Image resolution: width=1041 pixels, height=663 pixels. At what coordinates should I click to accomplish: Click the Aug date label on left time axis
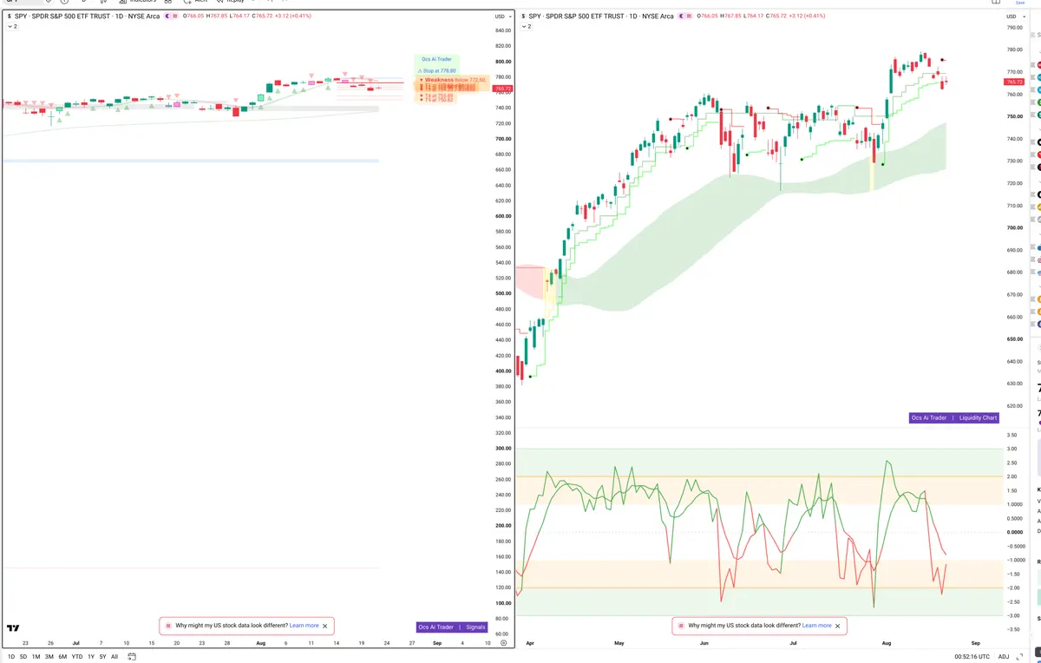(x=261, y=643)
